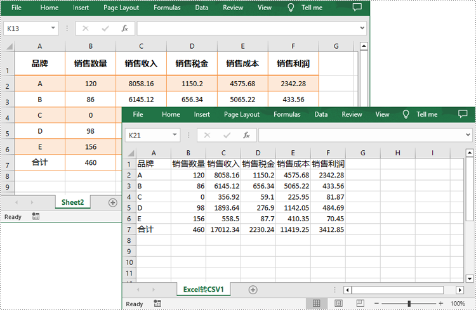Screen dimensions: 476x310
Task: Add new sheet in front Excel window
Action: pos(253,290)
